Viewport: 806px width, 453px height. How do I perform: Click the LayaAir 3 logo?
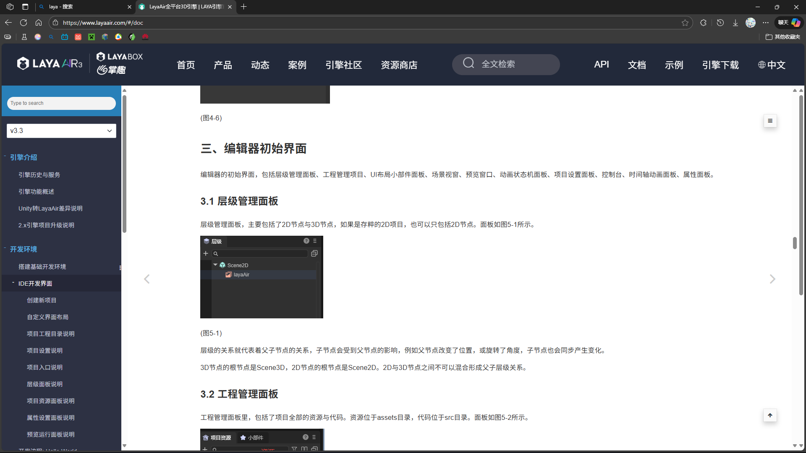(50, 64)
